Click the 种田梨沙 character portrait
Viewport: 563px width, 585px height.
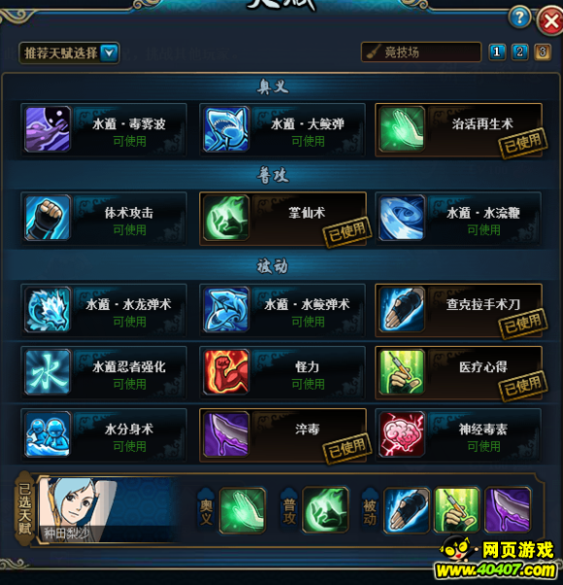pos(79,509)
